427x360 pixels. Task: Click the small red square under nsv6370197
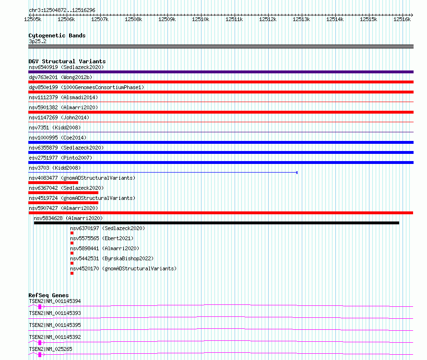pyautogui.click(x=72, y=233)
